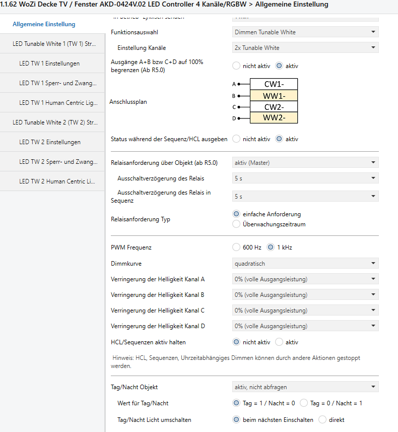Click the WW2- terminal in Anschlussplan
398x432 pixels.
coord(274,118)
